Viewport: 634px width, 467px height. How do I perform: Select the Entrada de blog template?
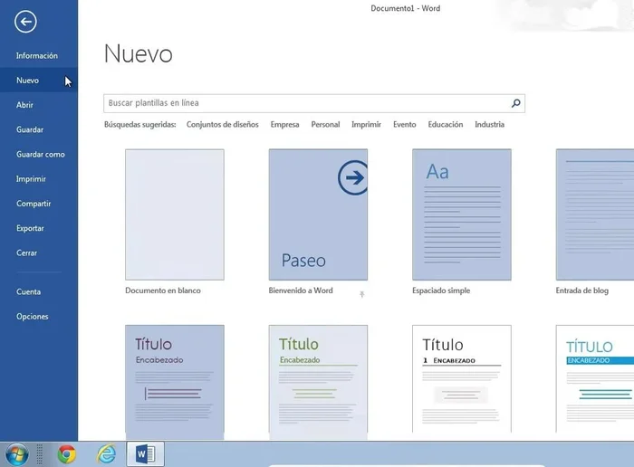point(595,214)
